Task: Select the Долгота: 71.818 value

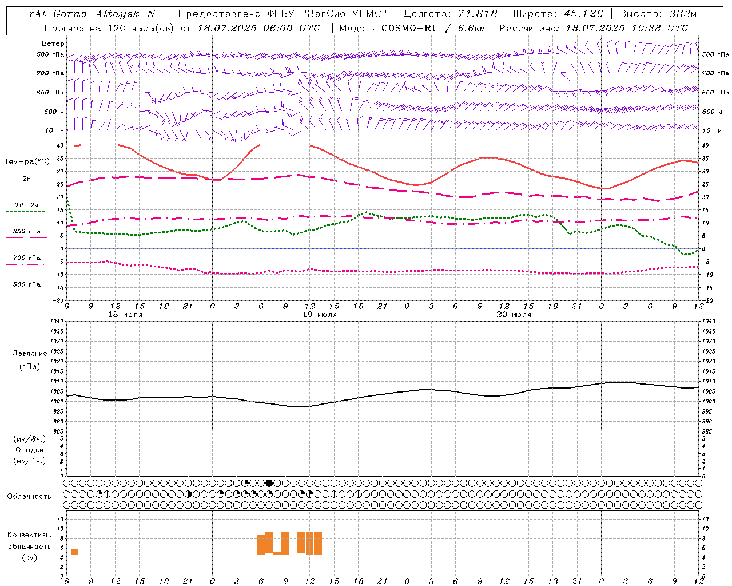Action: tap(450, 14)
